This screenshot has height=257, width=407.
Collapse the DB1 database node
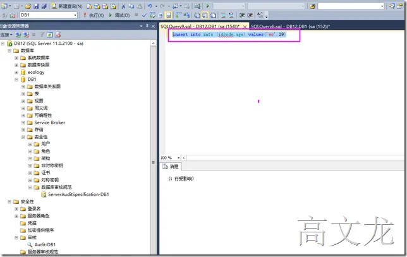pos(16,80)
